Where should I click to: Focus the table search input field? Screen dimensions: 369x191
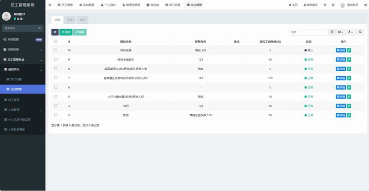[x=308, y=32]
